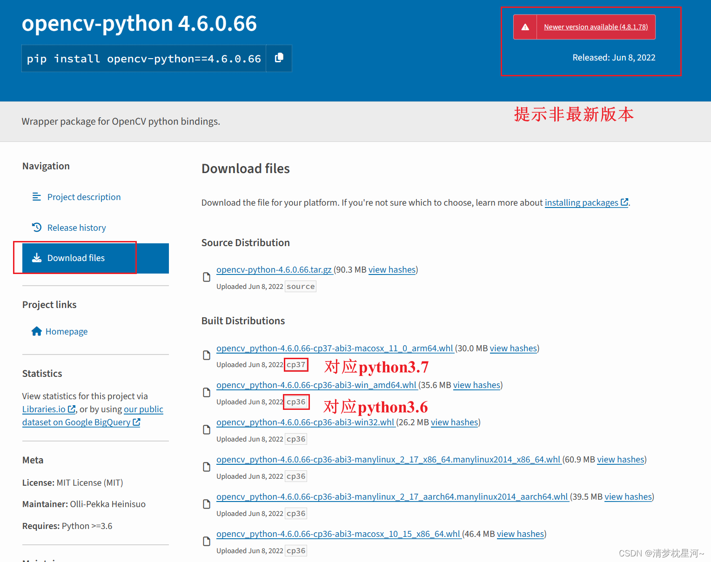Download opencv-python-4.6.0.66.tar.gz source file
The width and height of the screenshot is (711, 562).
click(274, 269)
